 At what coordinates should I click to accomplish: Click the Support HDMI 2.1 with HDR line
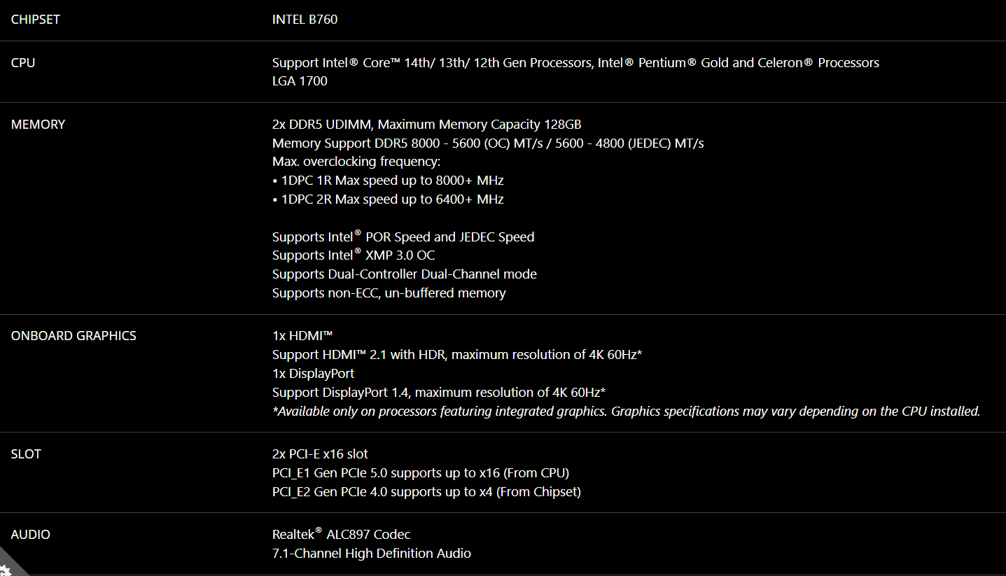point(456,355)
